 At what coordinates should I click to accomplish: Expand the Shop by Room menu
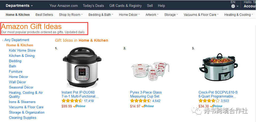click(71, 15)
